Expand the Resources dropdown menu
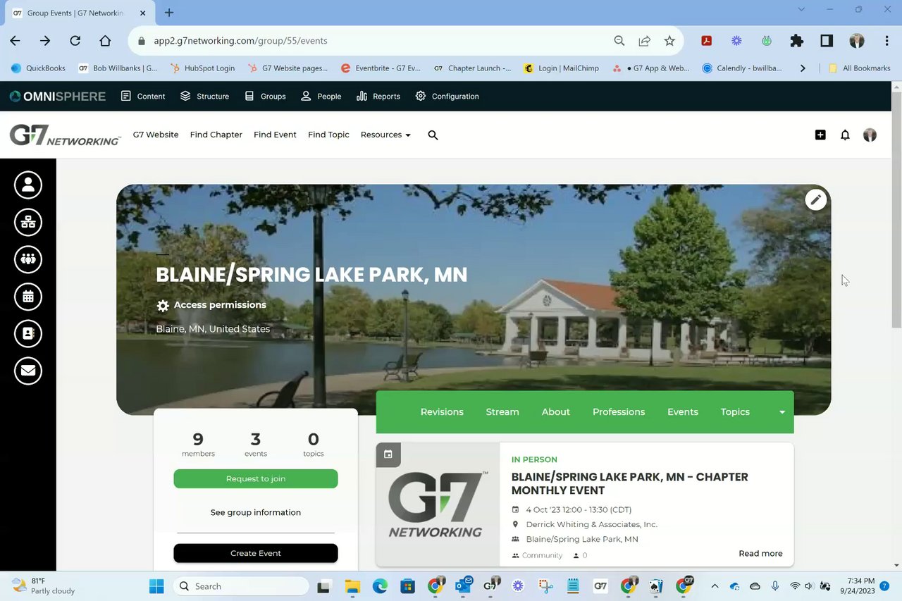 coord(385,135)
